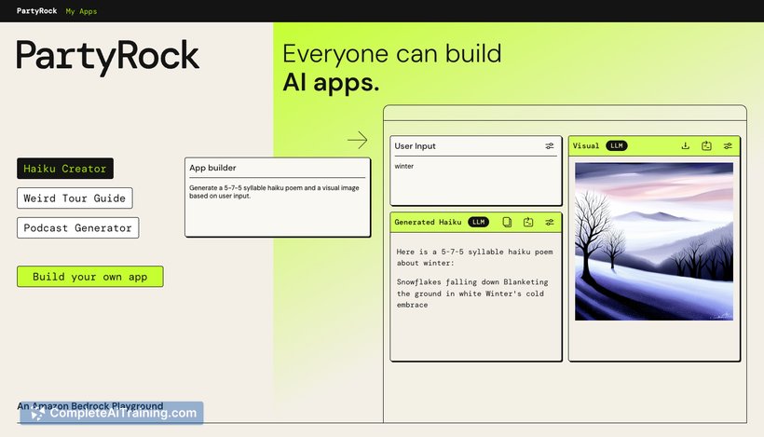This screenshot has height=437, width=764.
Task: Click the regenerate icon in the Visual widget
Action: [x=706, y=145]
